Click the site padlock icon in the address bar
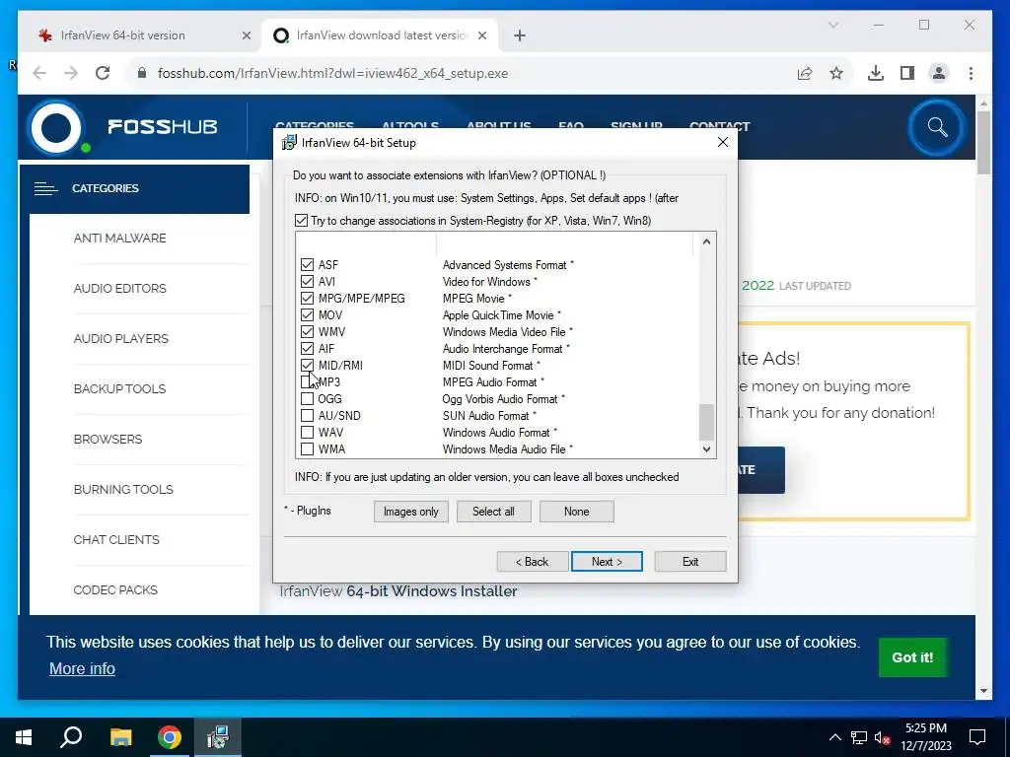The image size is (1010, 757). click(x=142, y=73)
